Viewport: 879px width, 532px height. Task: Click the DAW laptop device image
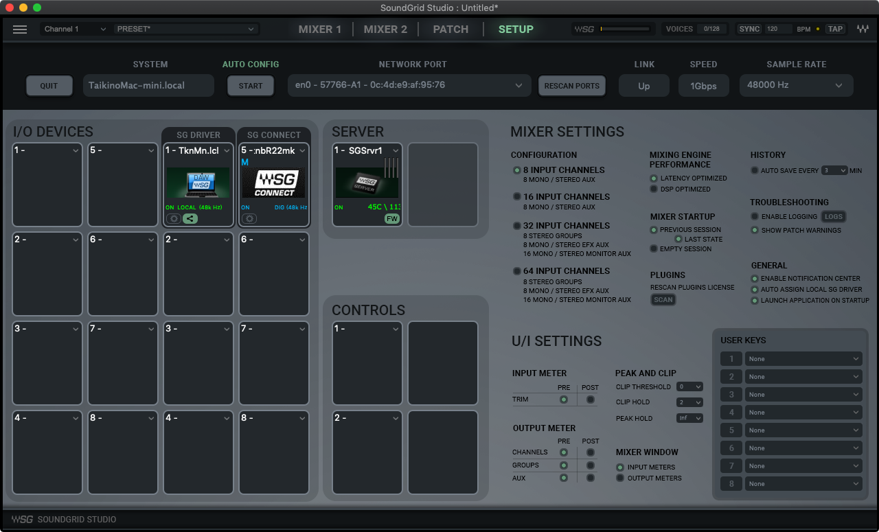(198, 183)
